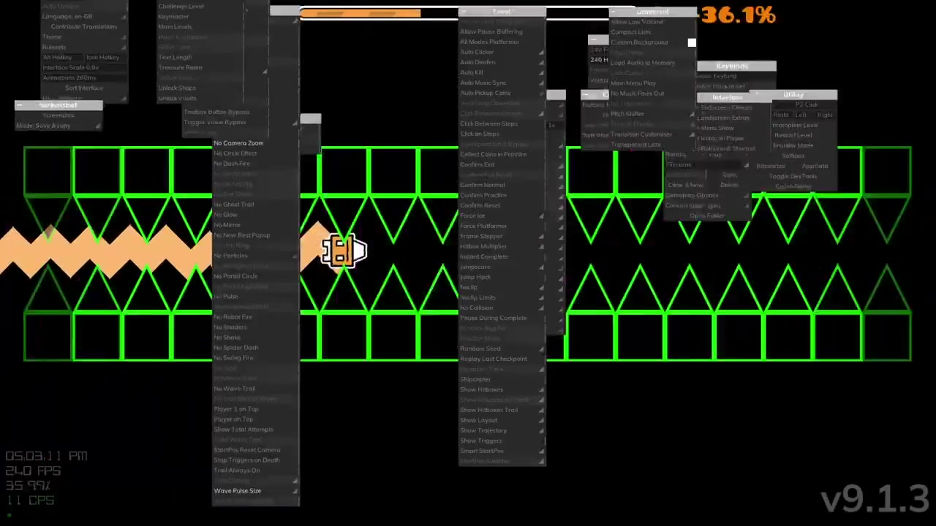936x526 pixels.
Task: Open Hitbox Multiplier settings triangle
Action: pyautogui.click(x=541, y=247)
